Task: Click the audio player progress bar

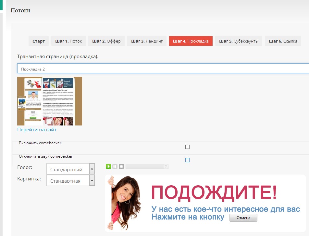Action: coord(144,166)
